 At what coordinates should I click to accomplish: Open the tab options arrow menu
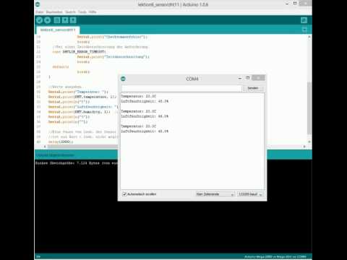pos(304,30)
